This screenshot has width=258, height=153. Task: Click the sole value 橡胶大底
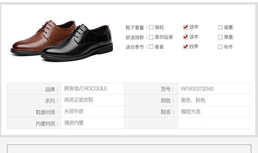tap(191, 112)
